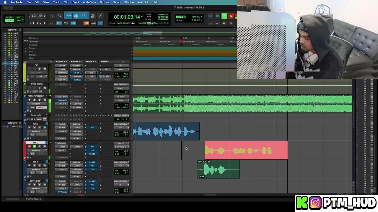
Task: Open Grid value dropdown
Action: click(x=201, y=17)
